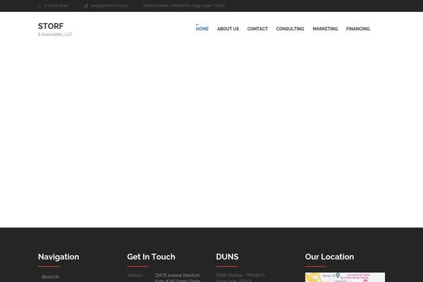Click the phone icon in the top bar
Screen dimensions: 423x282
pyautogui.click(x=39, y=6)
